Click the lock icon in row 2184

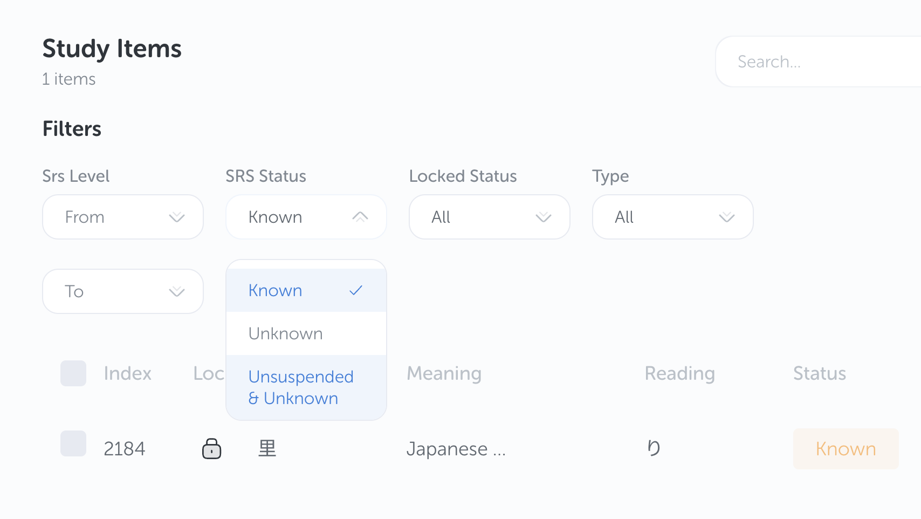click(x=211, y=448)
